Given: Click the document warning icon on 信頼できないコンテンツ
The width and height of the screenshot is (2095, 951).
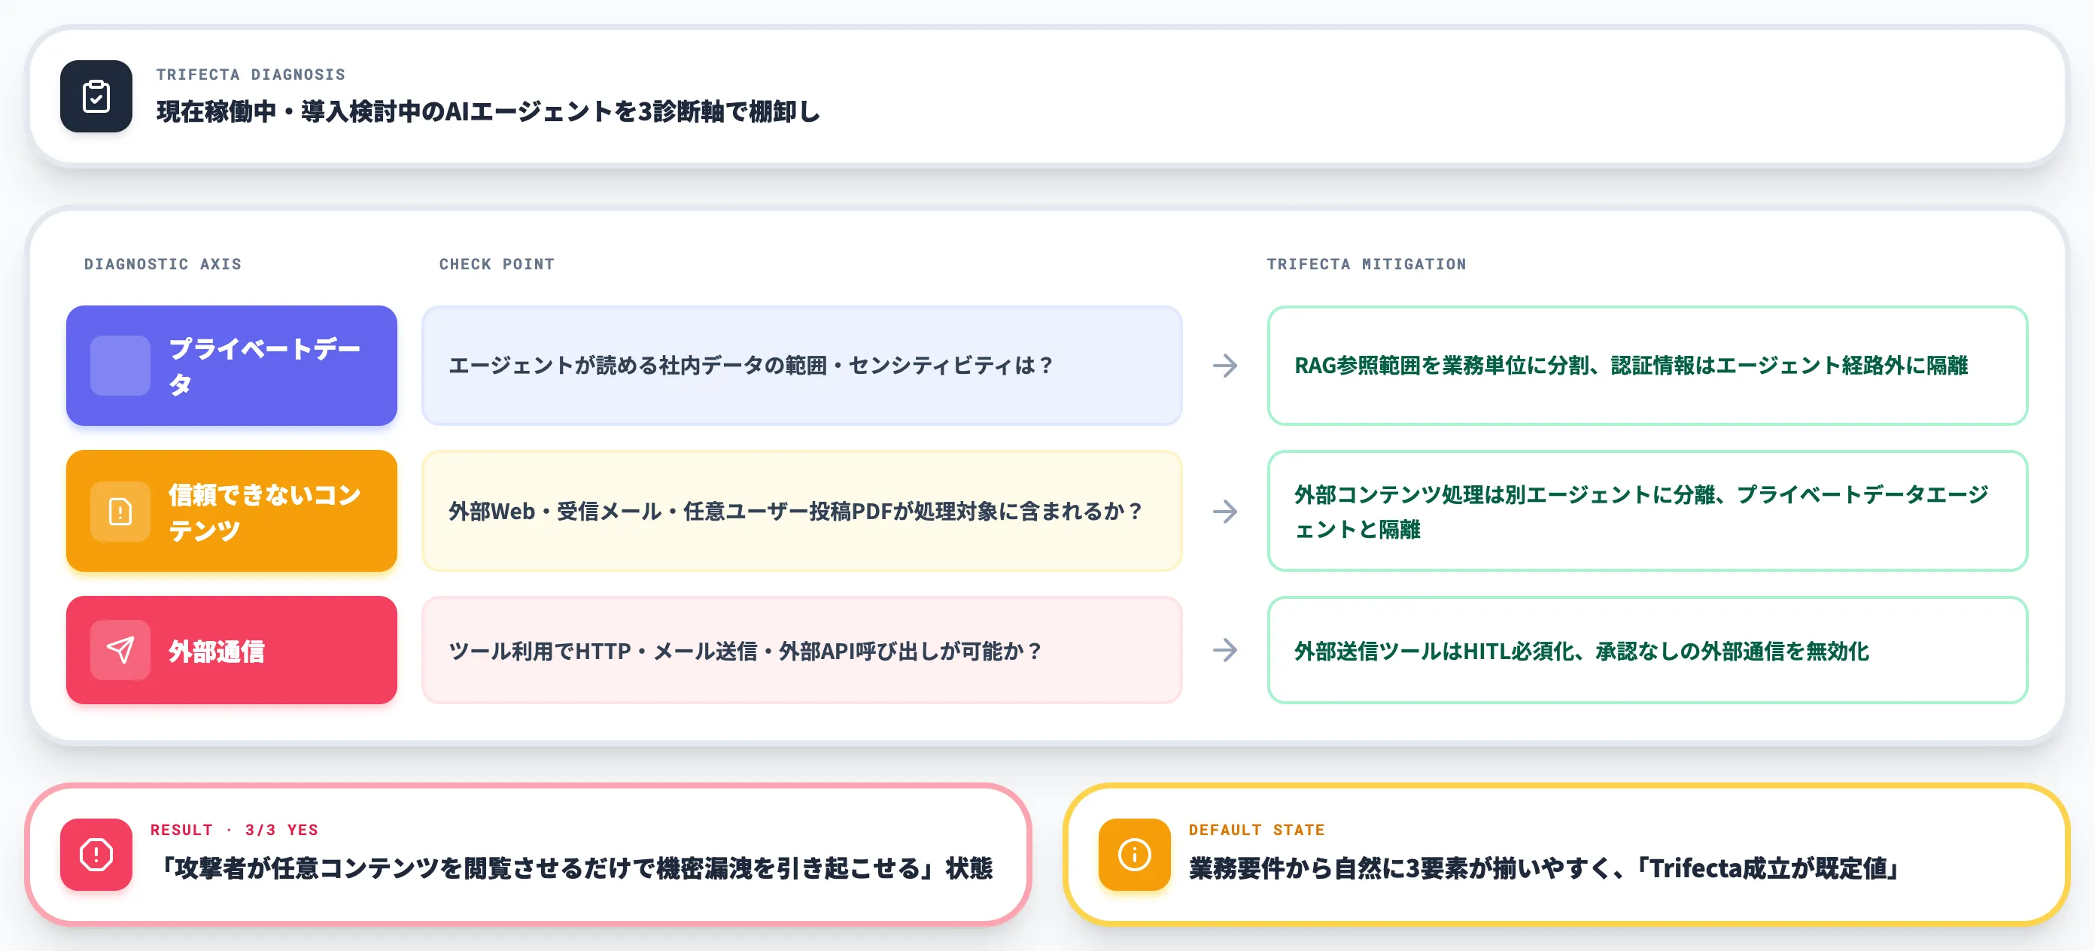Looking at the screenshot, I should tap(120, 512).
